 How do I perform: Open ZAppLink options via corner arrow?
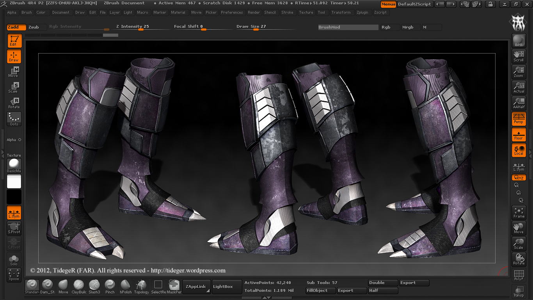click(x=209, y=291)
